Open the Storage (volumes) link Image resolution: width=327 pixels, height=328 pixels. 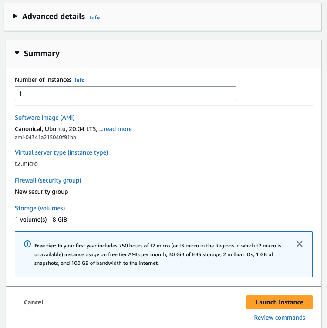(x=40, y=208)
